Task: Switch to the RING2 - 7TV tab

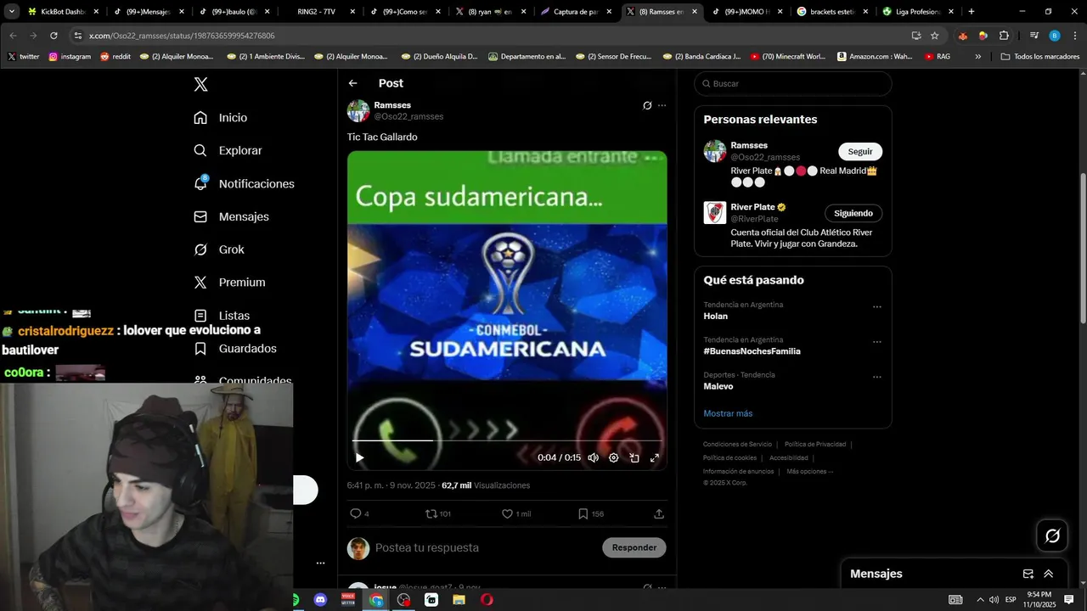Action: click(318, 12)
